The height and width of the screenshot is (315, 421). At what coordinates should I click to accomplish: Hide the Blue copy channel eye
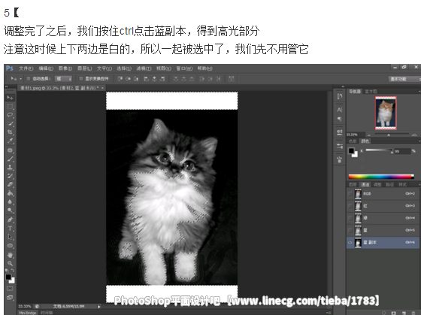click(350, 243)
